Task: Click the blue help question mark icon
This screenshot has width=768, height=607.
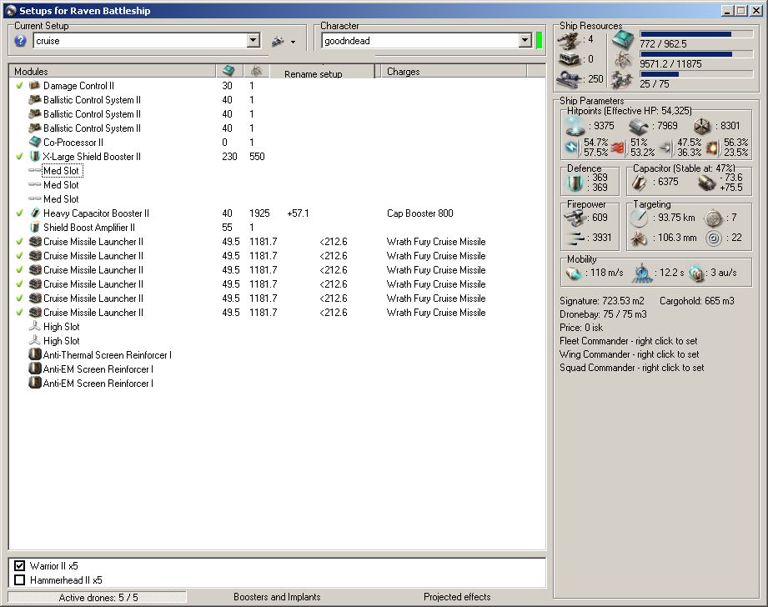Action: coord(20,41)
